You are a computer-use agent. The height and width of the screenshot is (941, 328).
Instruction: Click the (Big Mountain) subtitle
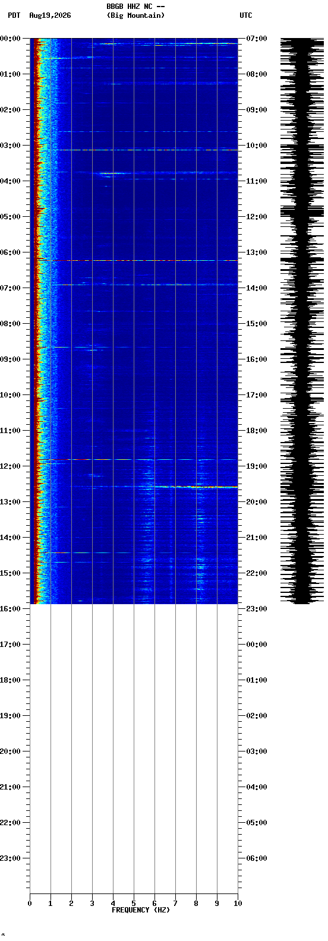point(135,15)
